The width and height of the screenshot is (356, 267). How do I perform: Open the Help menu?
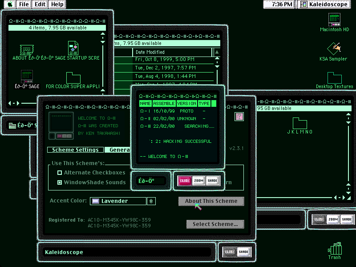[x=57, y=4]
